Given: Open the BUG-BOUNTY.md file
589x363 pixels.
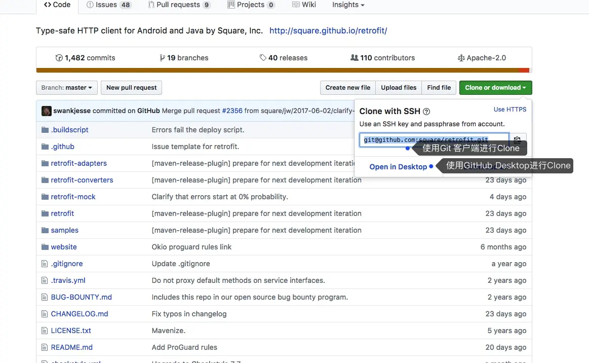Looking at the screenshot, I should pyautogui.click(x=82, y=297).
